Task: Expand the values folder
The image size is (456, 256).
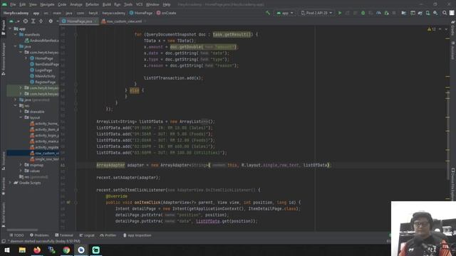Action: [21, 171]
